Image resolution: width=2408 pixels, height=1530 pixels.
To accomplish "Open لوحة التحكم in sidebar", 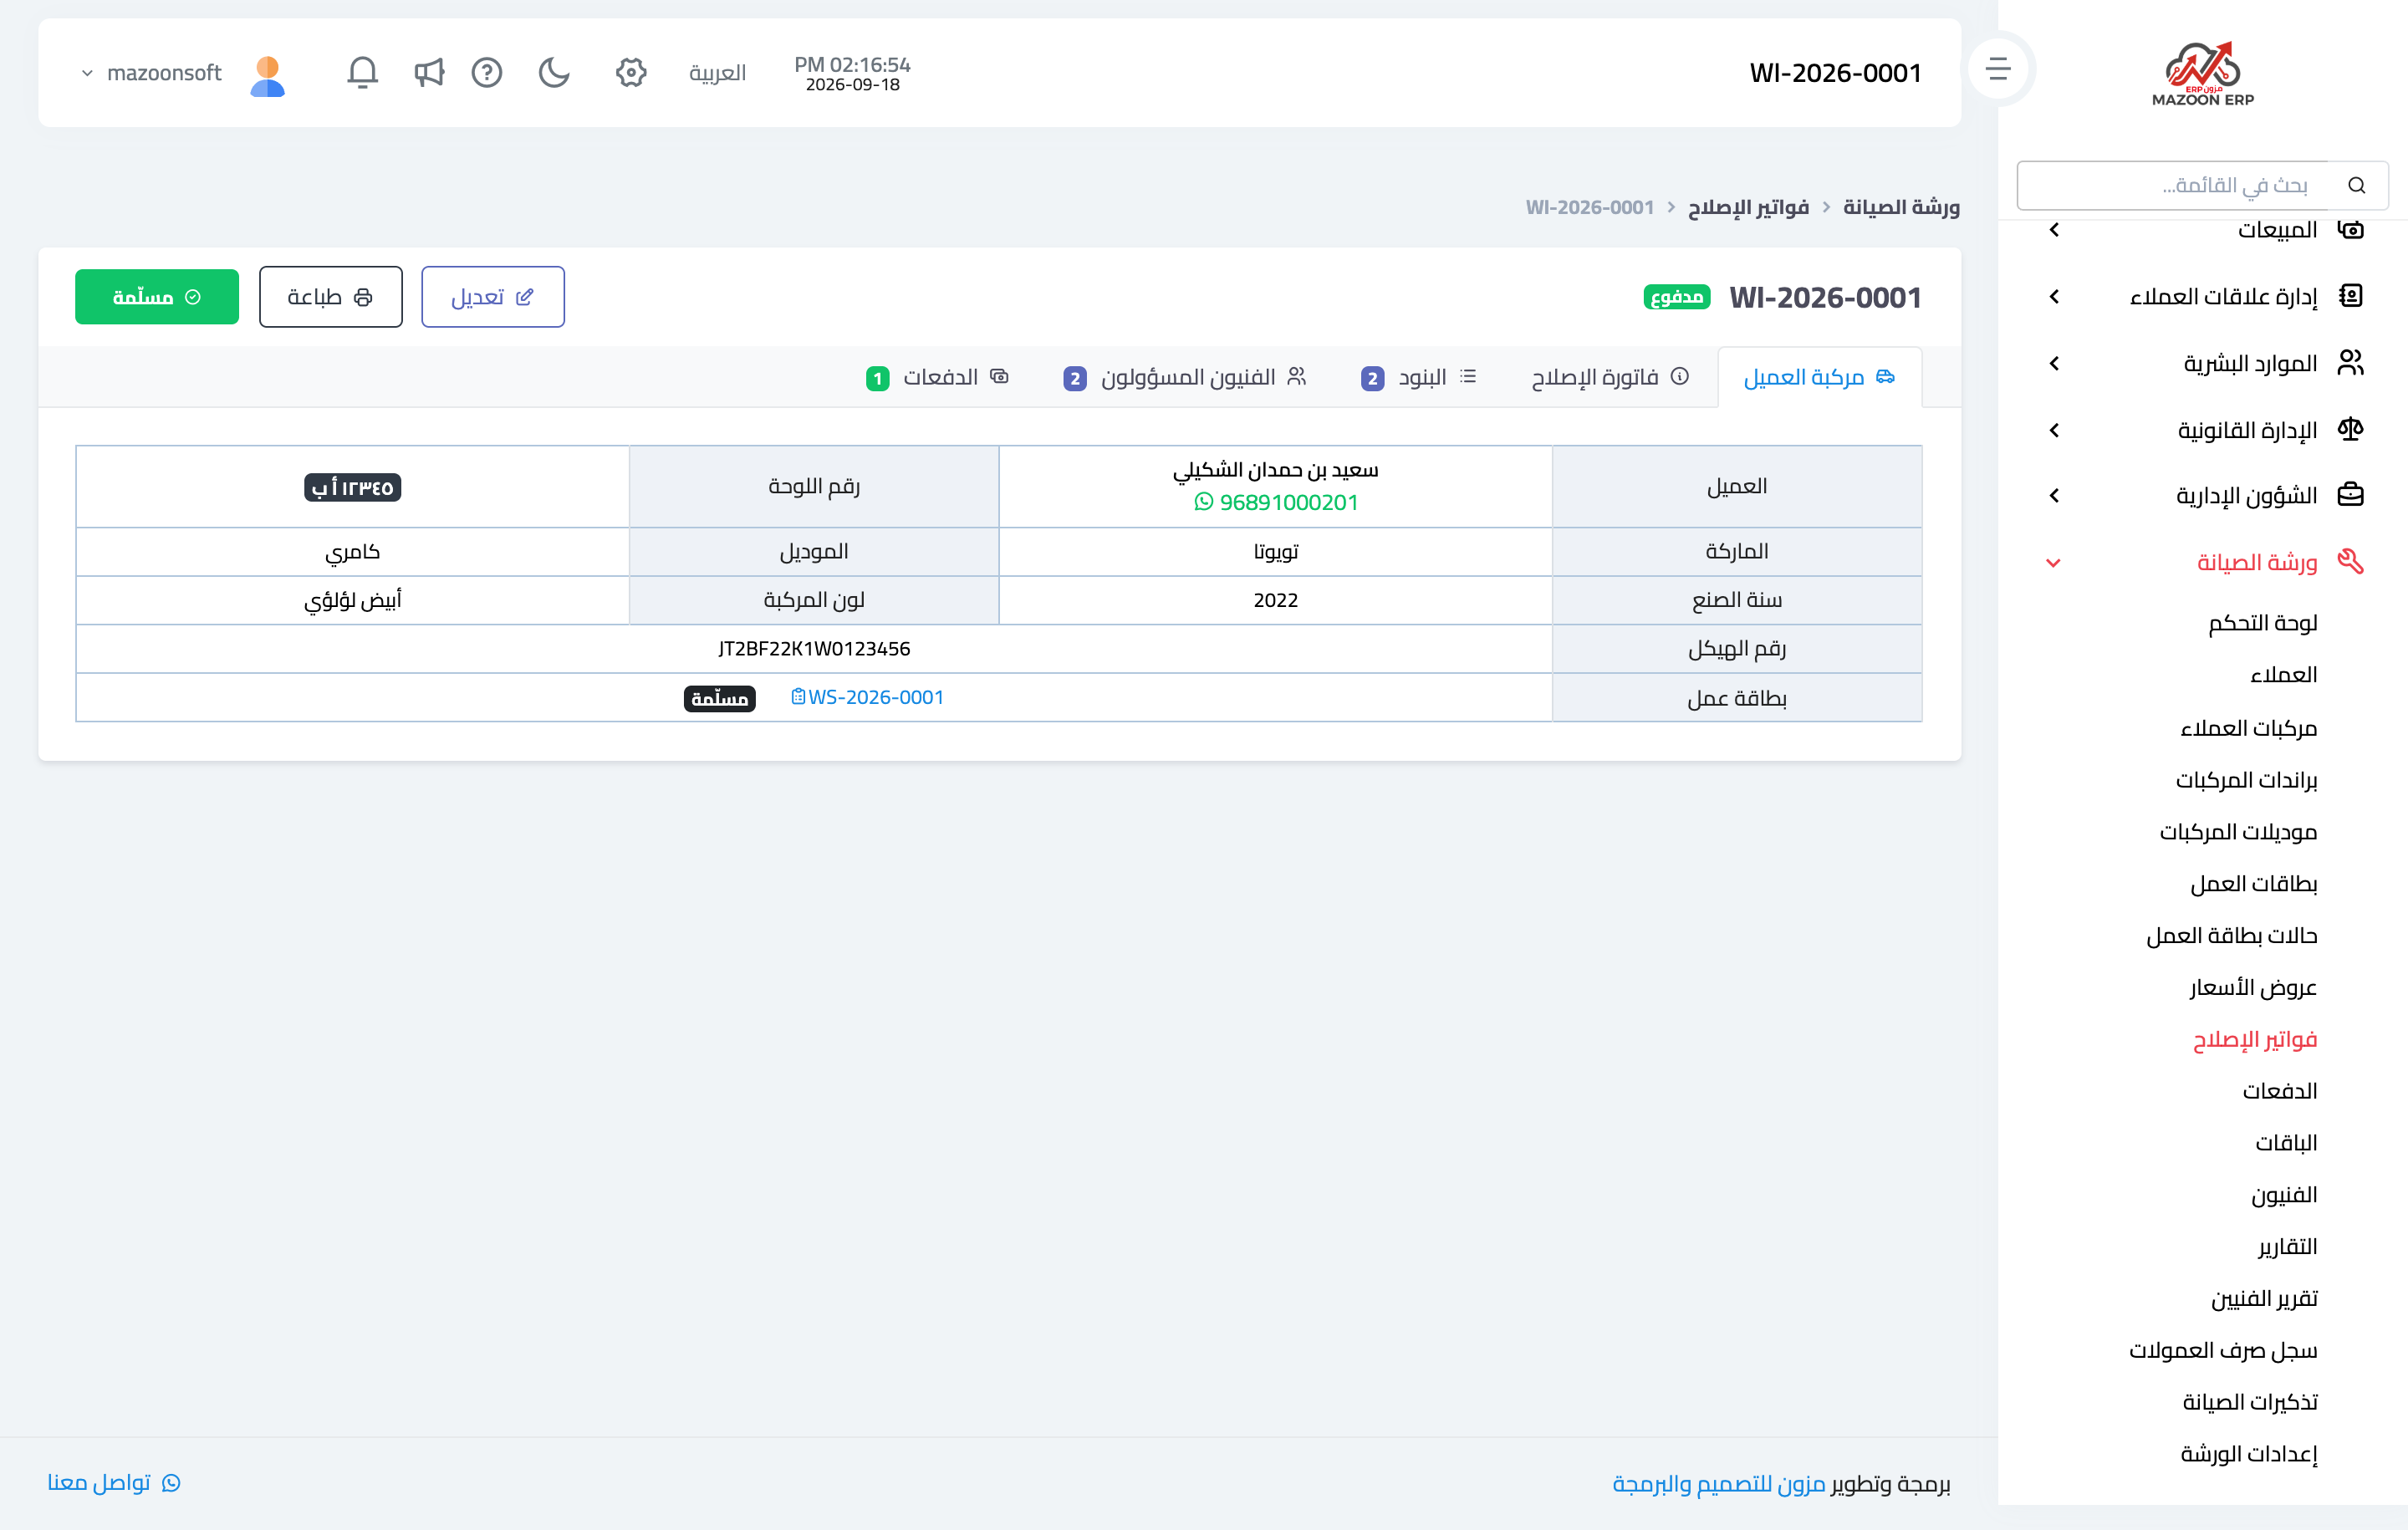I will pos(2262,623).
